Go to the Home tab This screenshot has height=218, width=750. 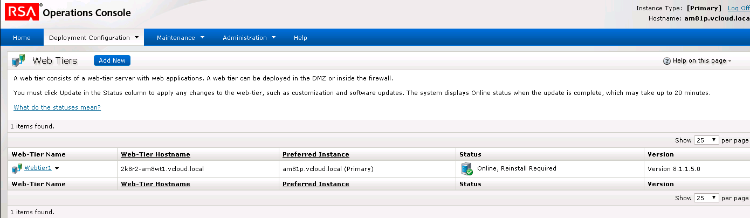tap(22, 38)
